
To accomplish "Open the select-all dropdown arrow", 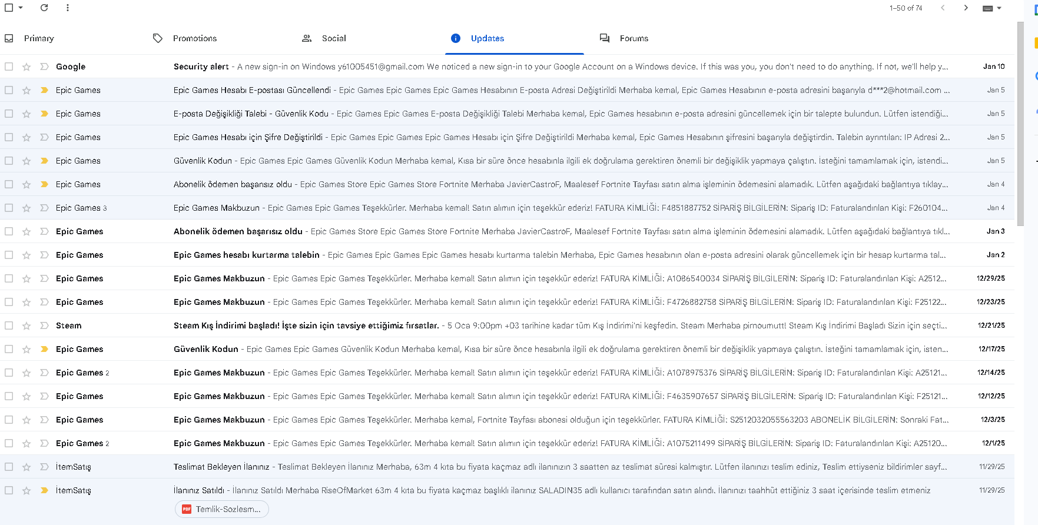I will click(x=21, y=8).
